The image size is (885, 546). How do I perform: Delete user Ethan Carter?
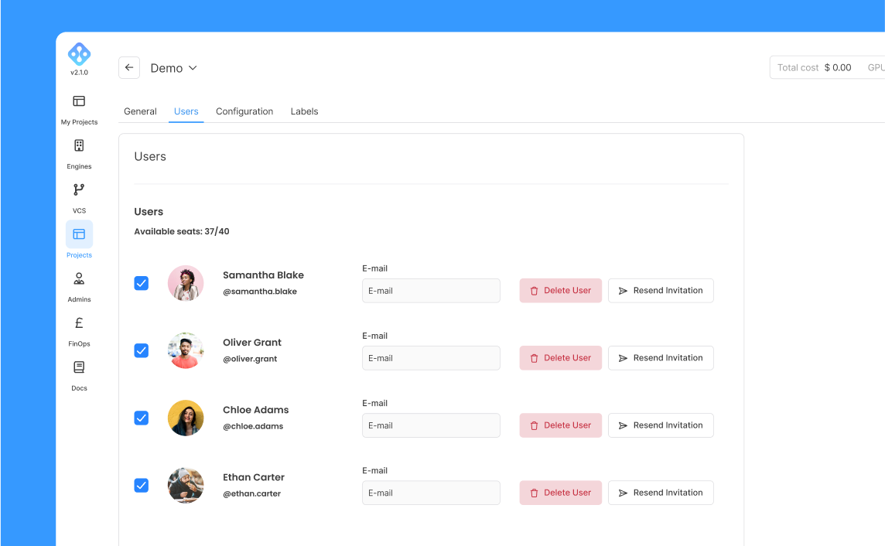[560, 493]
